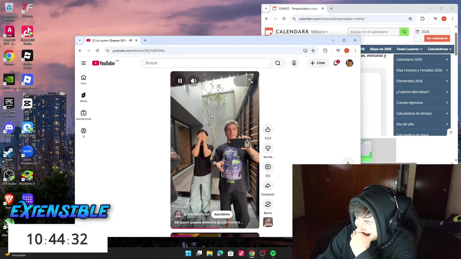Reload the YouTube page

point(97,51)
